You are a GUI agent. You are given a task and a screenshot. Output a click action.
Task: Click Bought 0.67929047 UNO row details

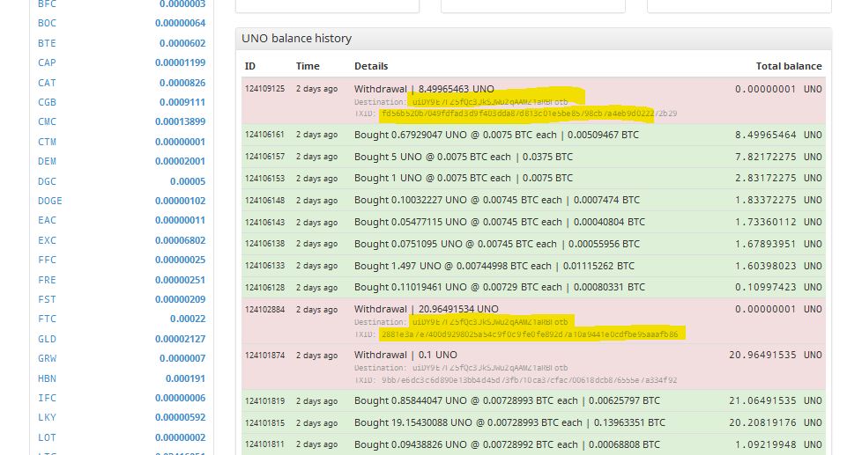click(496, 135)
